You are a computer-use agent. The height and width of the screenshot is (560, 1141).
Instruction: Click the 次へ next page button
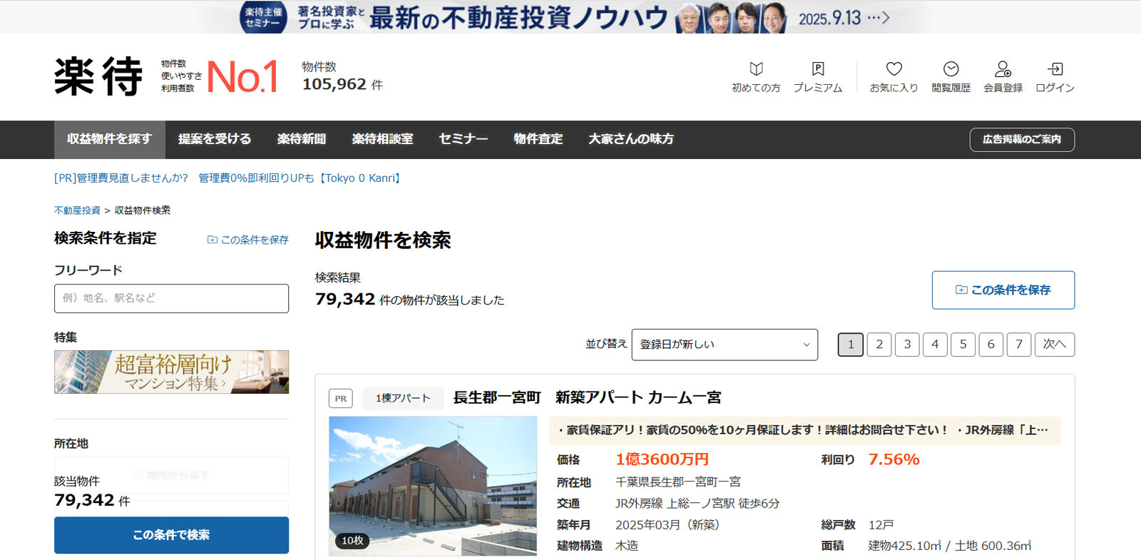(1055, 345)
